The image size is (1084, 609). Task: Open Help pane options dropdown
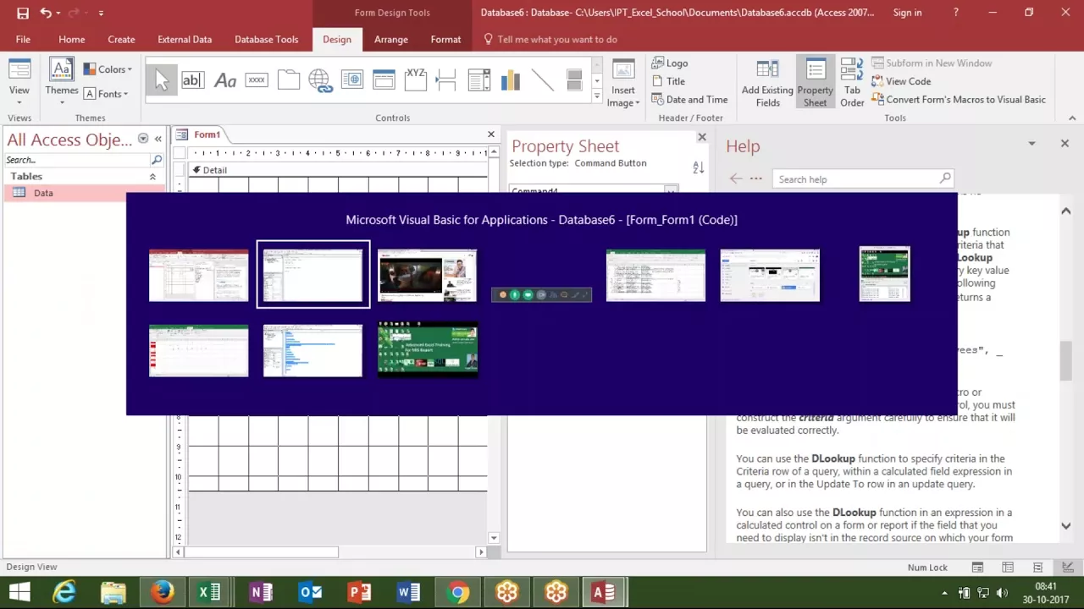pos(1031,144)
